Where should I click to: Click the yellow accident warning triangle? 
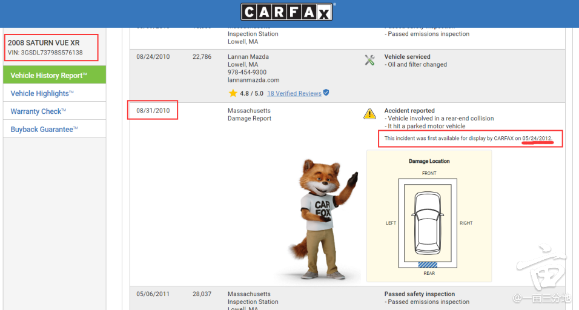(369, 114)
